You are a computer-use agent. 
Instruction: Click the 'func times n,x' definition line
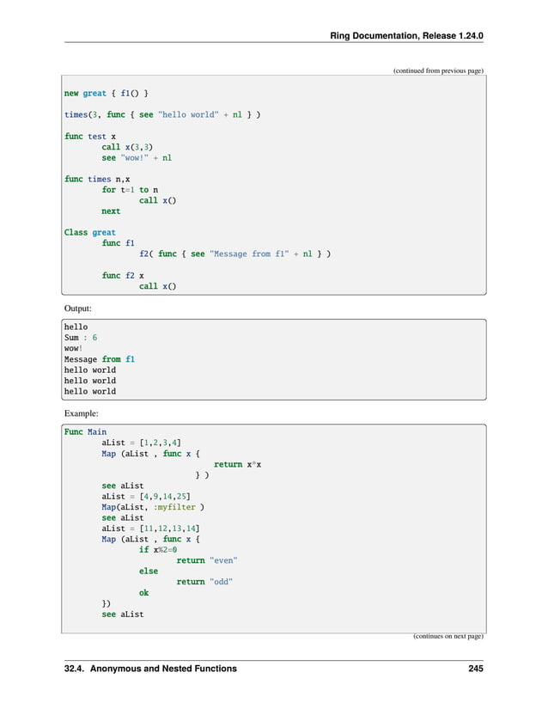click(97, 179)
